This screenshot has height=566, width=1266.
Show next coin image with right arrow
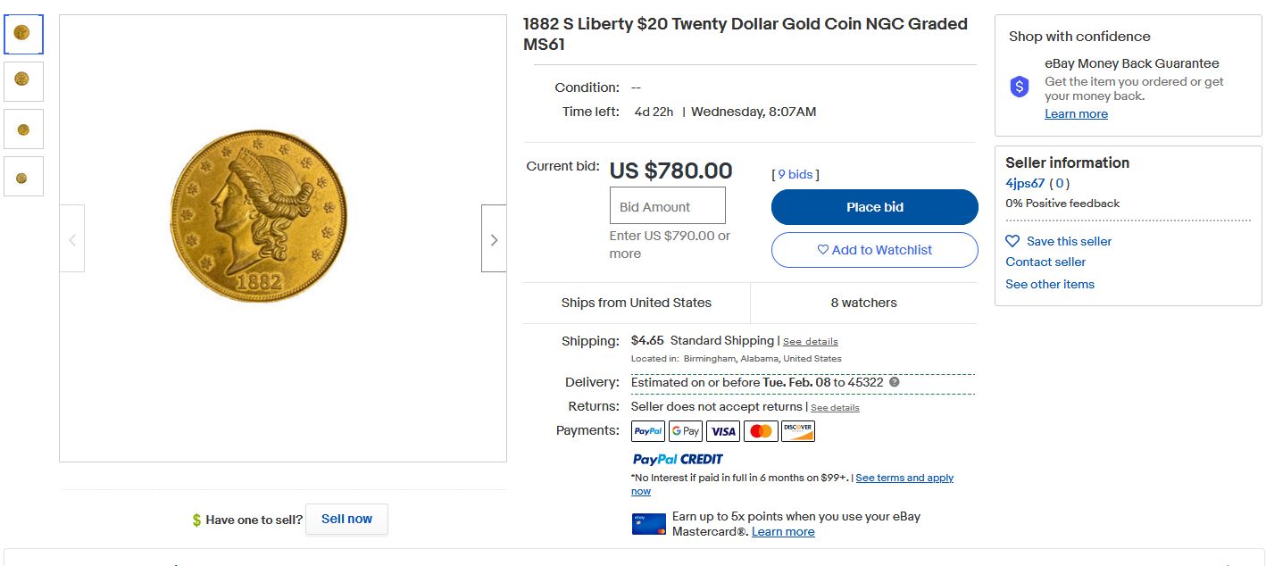click(x=494, y=239)
